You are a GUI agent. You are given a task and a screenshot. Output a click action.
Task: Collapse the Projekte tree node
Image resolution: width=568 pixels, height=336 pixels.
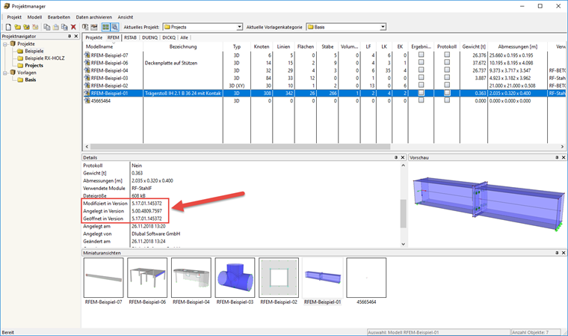5,44
